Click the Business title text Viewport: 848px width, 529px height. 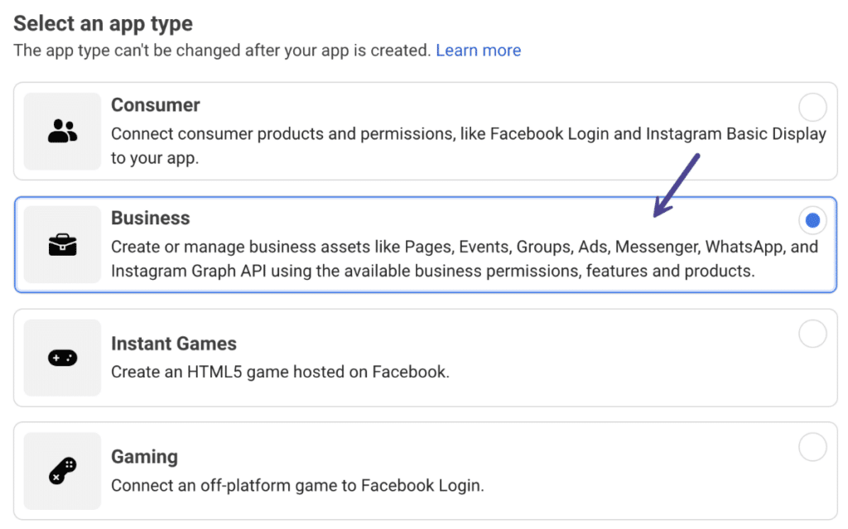point(151,218)
